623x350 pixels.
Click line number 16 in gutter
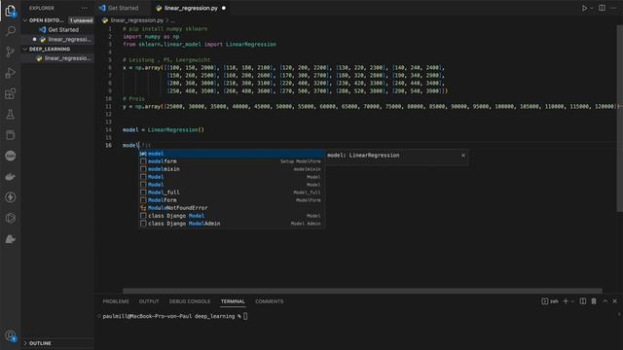click(108, 145)
